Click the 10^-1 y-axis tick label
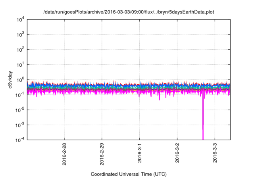Image resolution: width=254 pixels, height=178 pixels. pyautogui.click(x=20, y=95)
